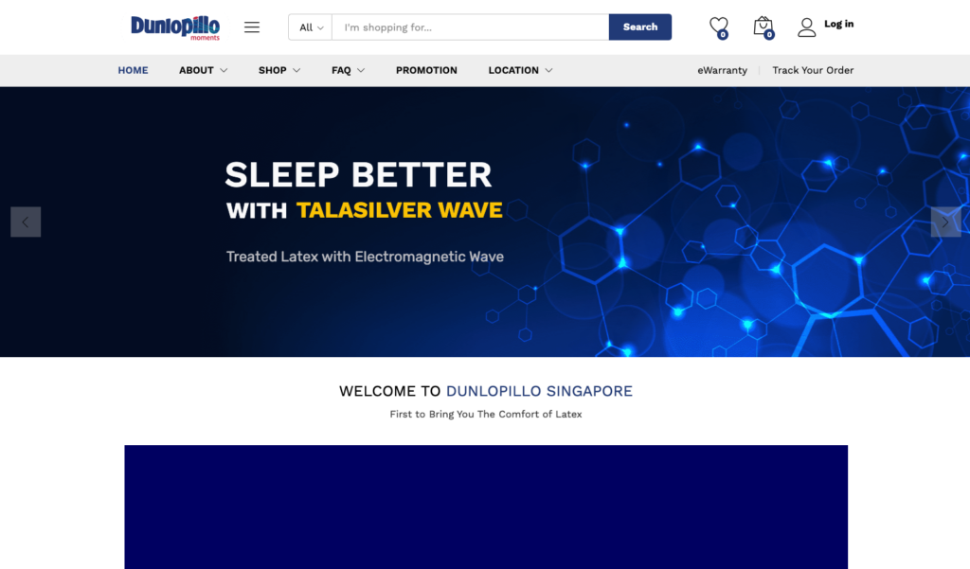Viewport: 970px width, 569px height.
Task: Open the wishlist heart icon
Action: click(718, 27)
